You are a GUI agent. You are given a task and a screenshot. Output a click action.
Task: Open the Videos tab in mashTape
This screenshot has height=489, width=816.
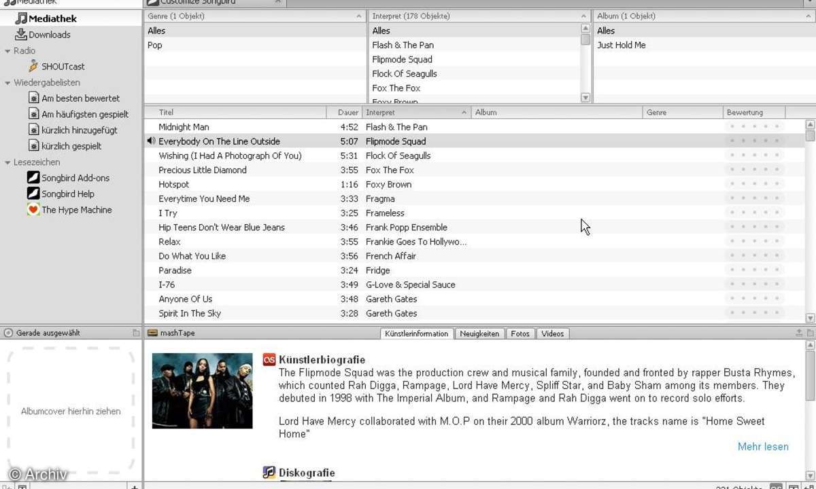[x=552, y=333]
